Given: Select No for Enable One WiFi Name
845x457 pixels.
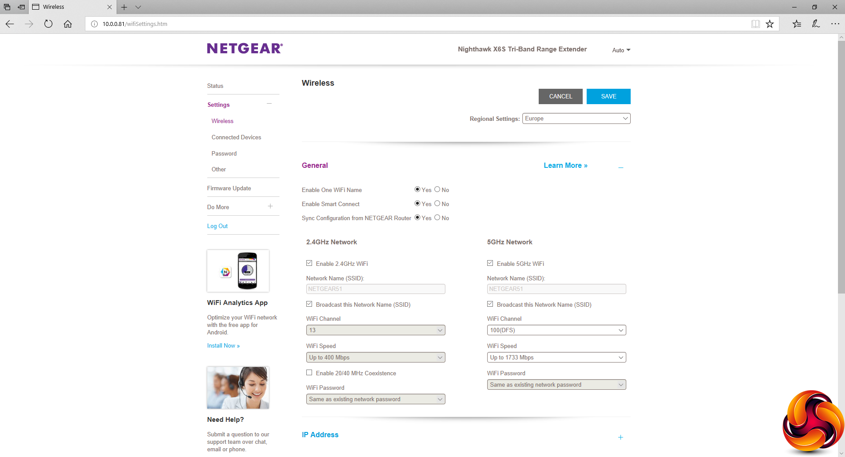Looking at the screenshot, I should [437, 189].
